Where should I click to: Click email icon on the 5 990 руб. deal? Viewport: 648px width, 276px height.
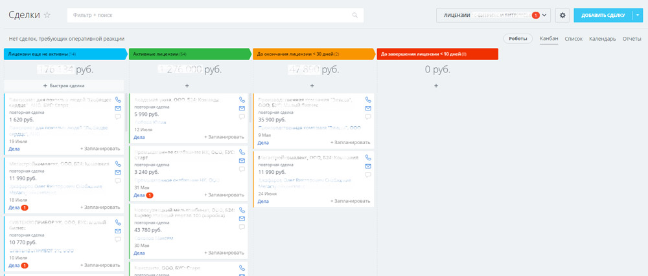click(242, 109)
